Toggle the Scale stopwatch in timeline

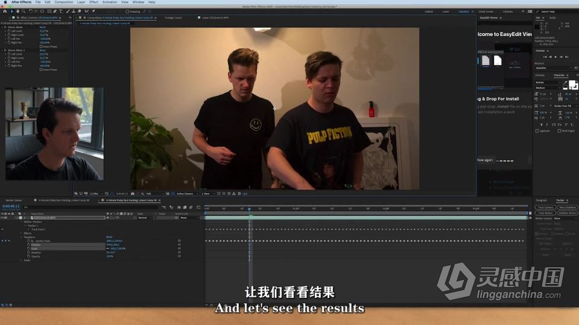coord(28,249)
